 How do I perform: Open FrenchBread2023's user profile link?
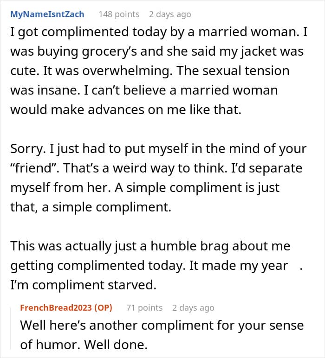[56, 308]
